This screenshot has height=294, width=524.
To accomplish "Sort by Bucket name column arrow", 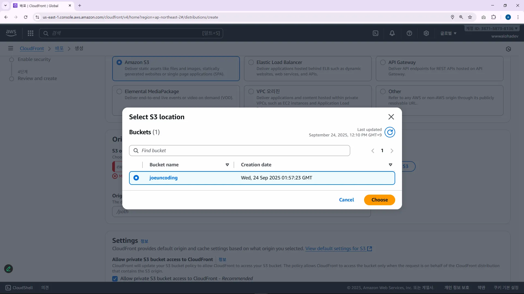I will click(227, 165).
